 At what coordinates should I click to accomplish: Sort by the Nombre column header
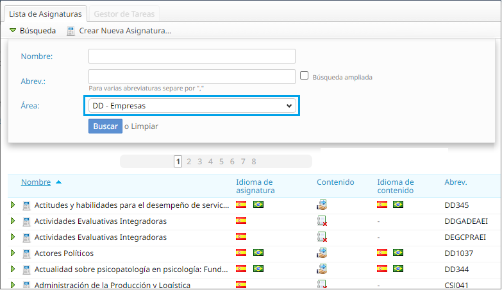[36, 182]
